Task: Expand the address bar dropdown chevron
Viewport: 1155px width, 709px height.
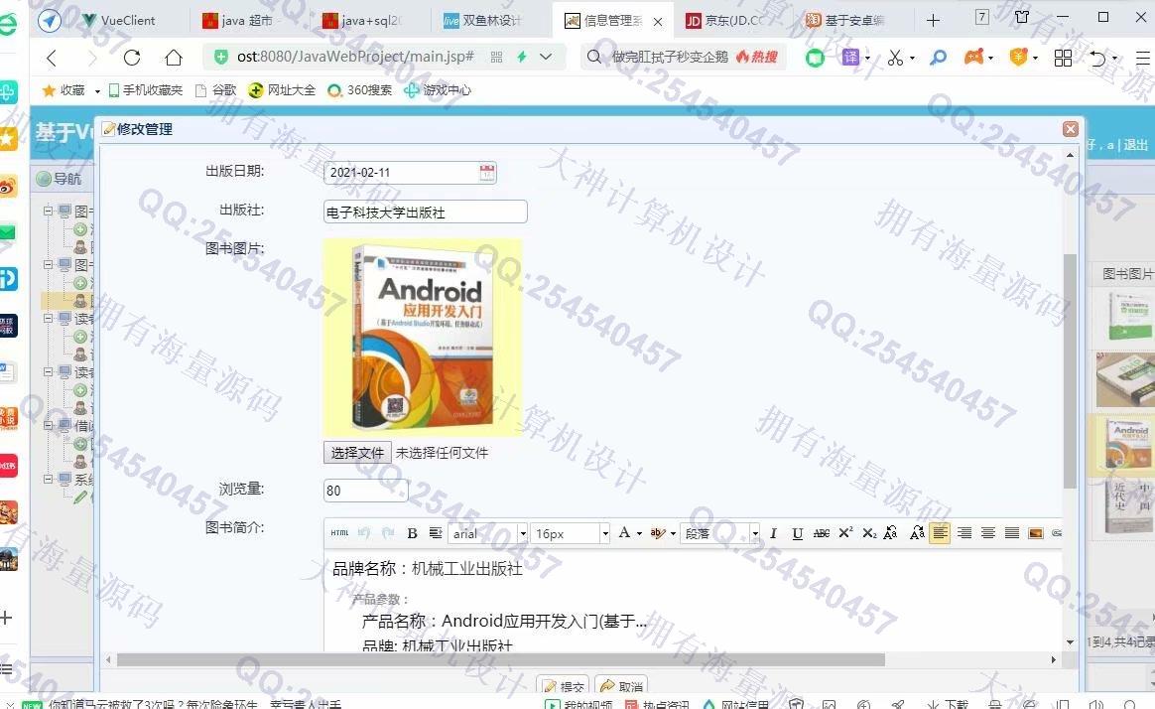Action: pos(546,56)
